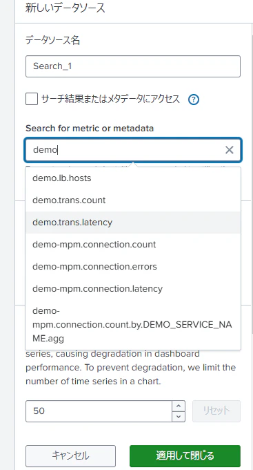Clear the metric search field with X
The height and width of the screenshot is (470, 253).
pyautogui.click(x=230, y=150)
